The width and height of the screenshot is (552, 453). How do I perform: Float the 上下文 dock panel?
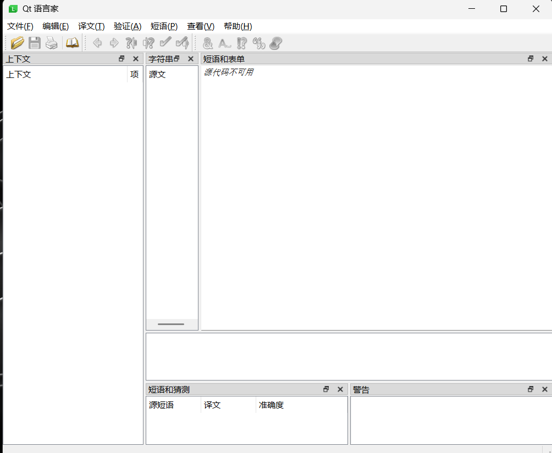click(122, 59)
